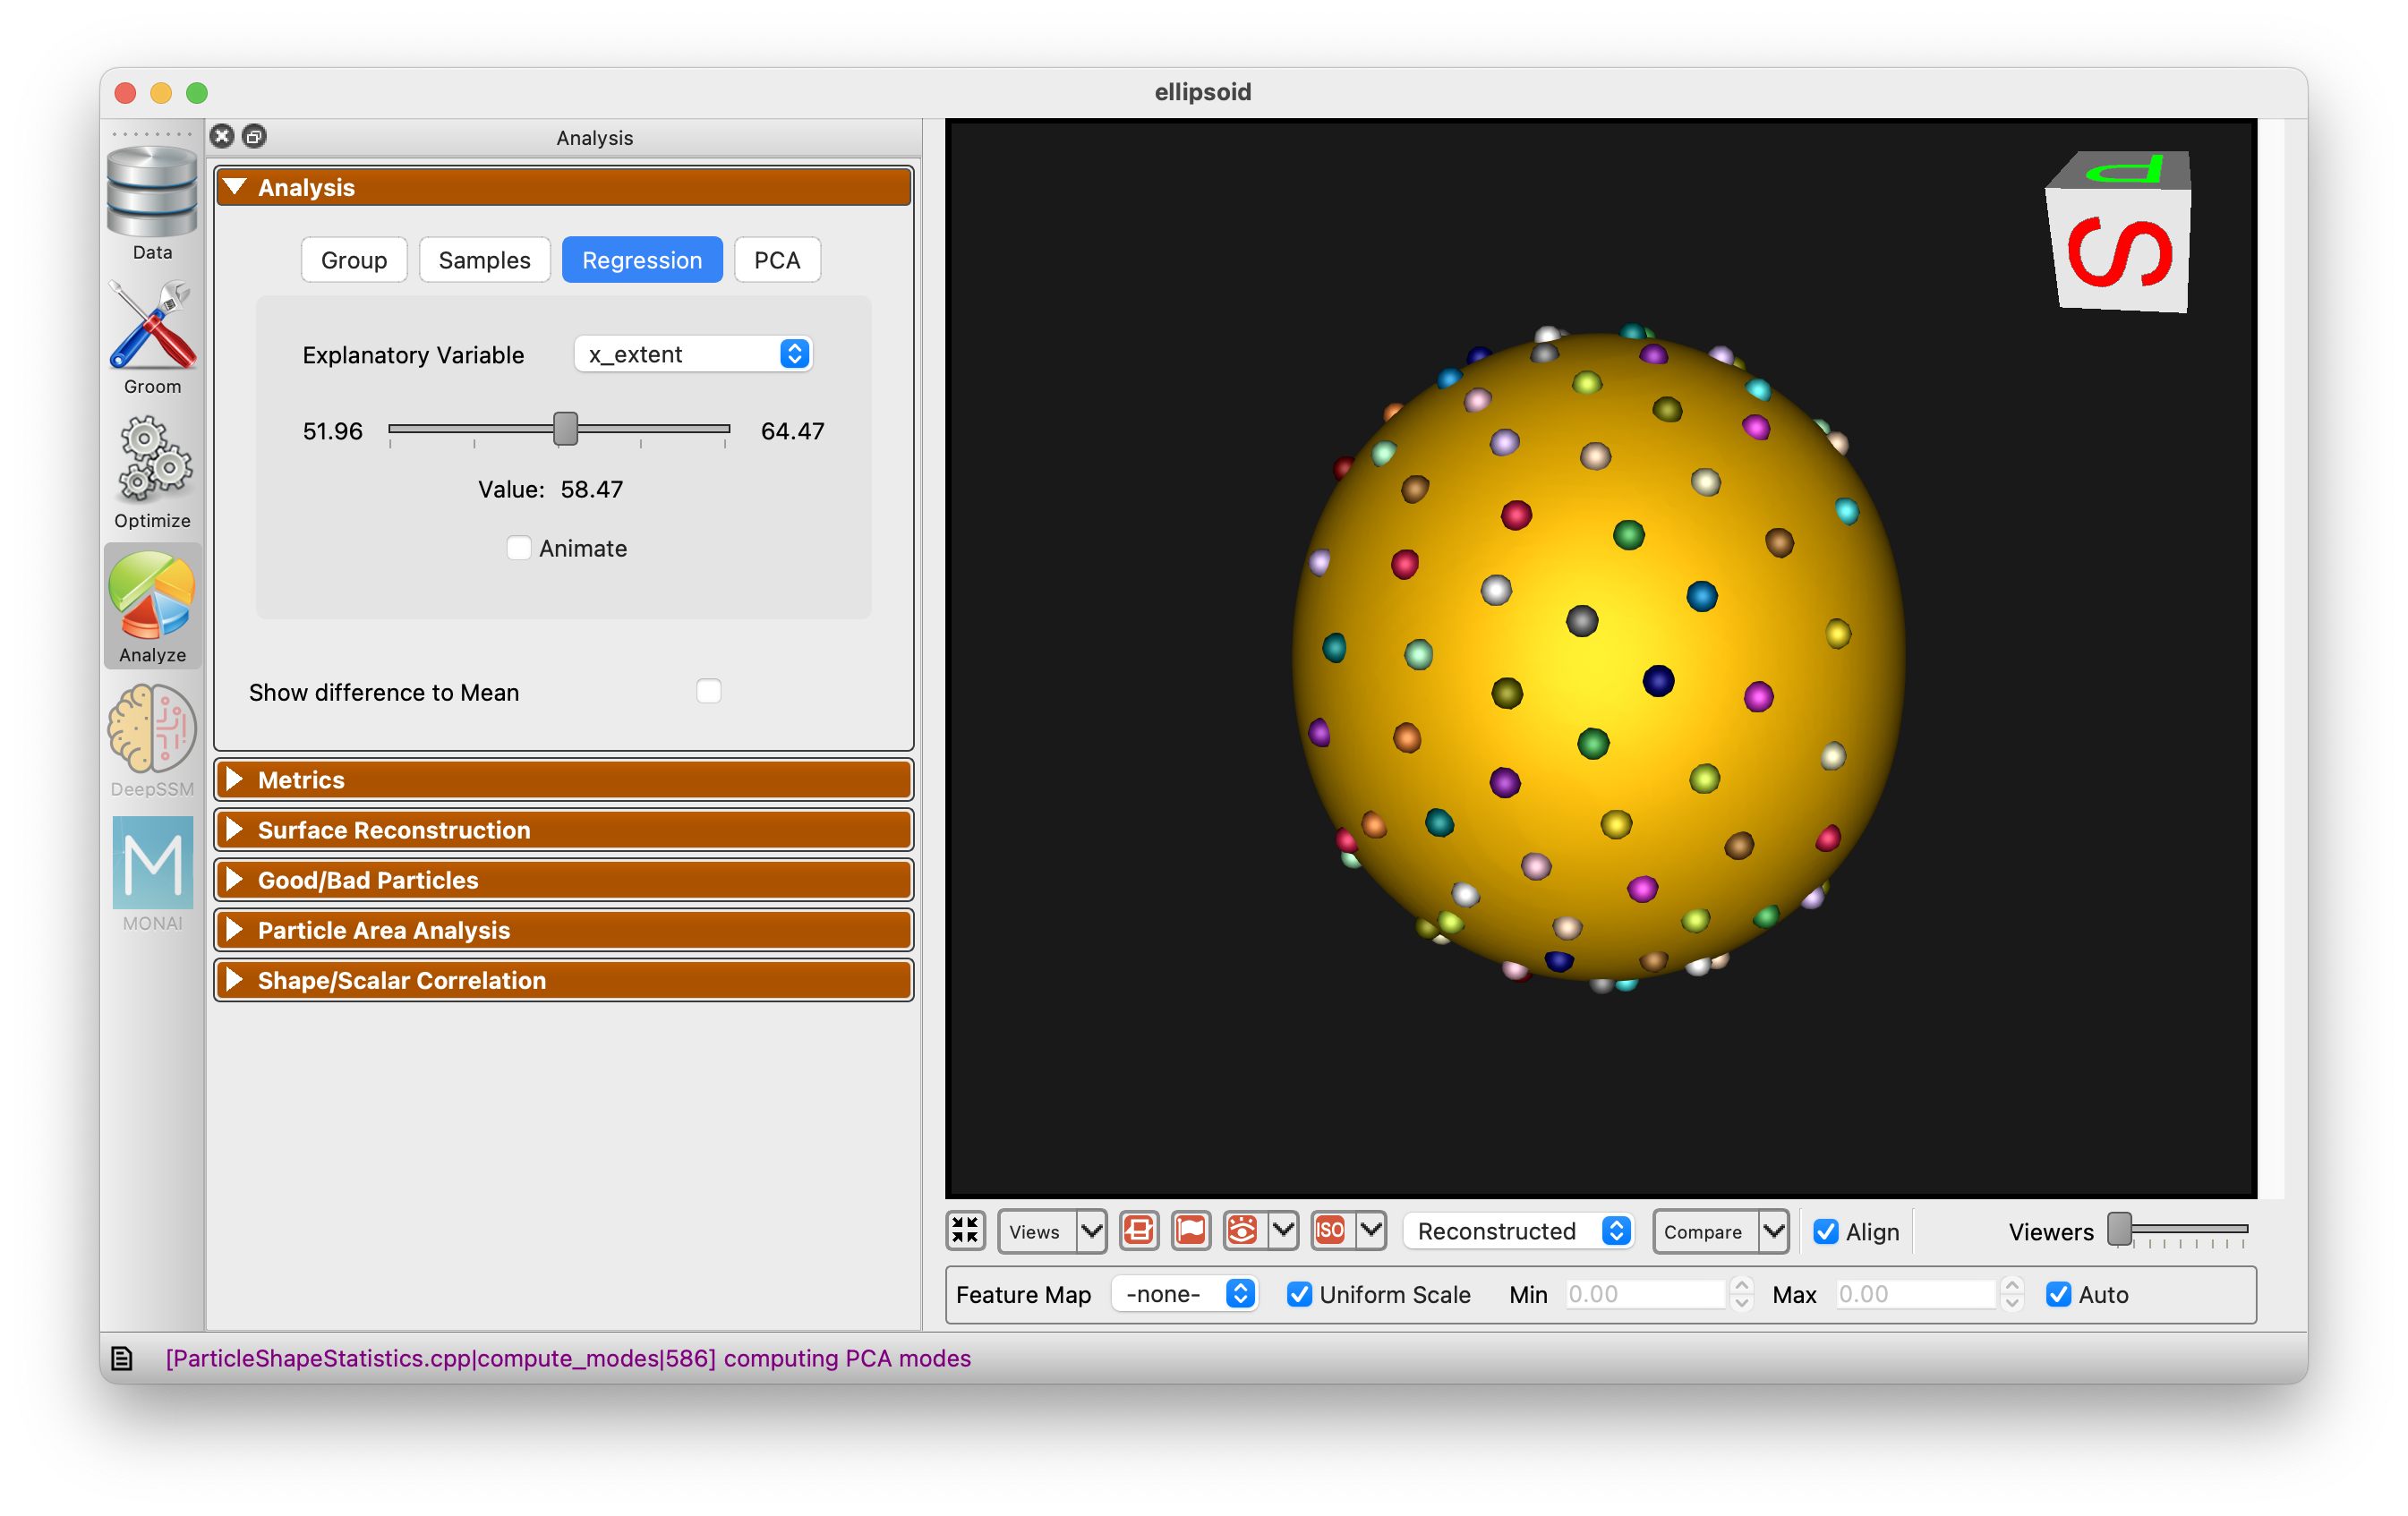This screenshot has height=1516, width=2408.
Task: Open the MONAI module
Action: point(152,874)
